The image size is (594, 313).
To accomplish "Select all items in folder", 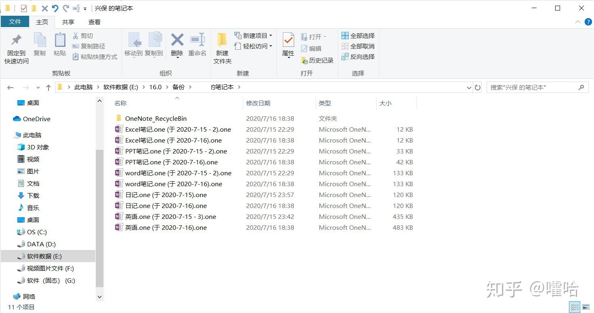I will coord(358,36).
